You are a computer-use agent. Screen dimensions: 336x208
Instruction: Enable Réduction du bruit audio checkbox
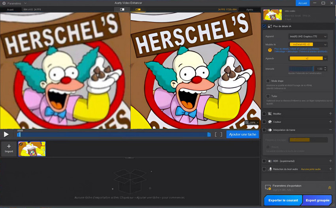point(264,169)
